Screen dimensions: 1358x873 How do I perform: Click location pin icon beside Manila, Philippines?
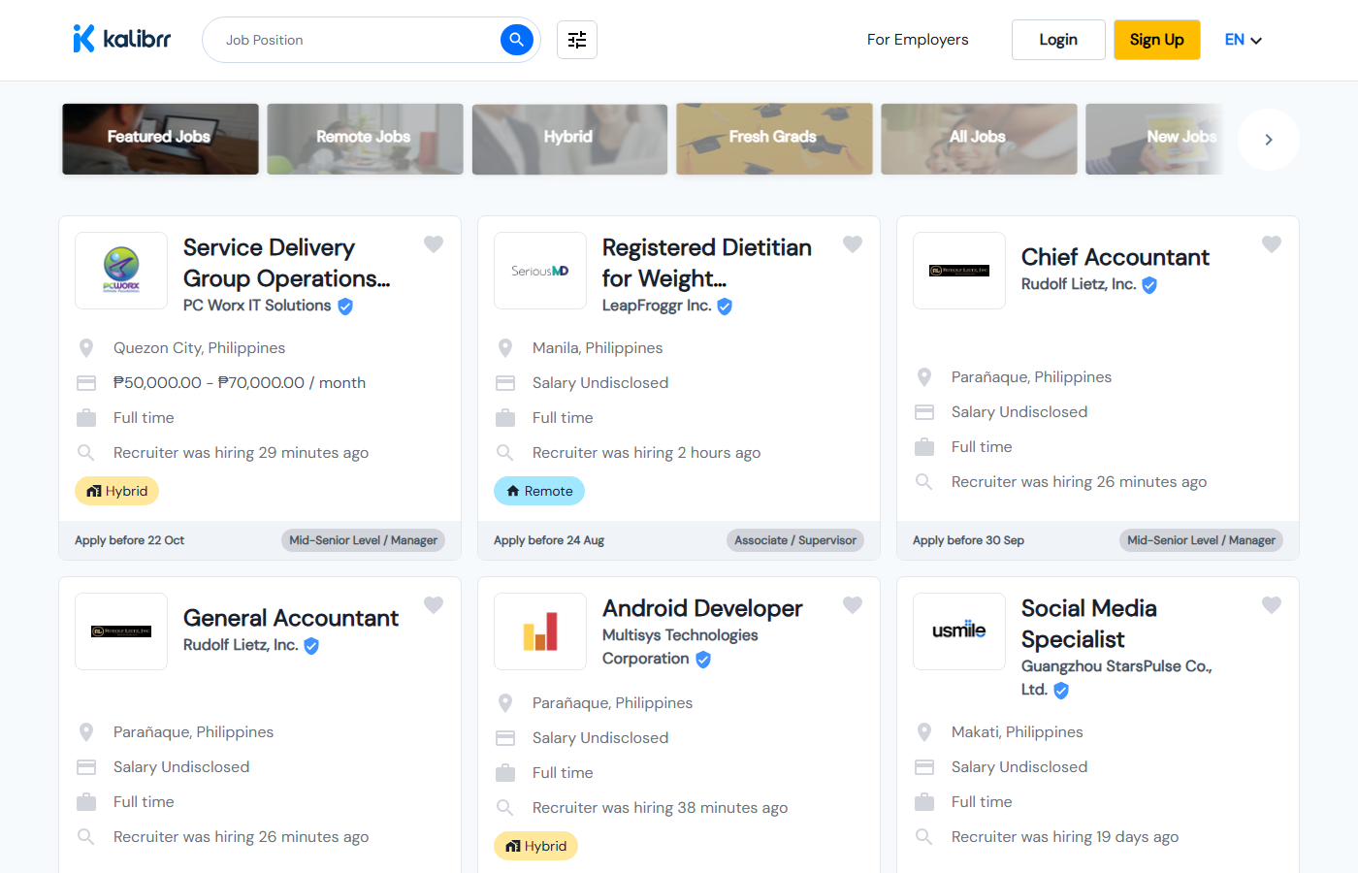pos(505,348)
